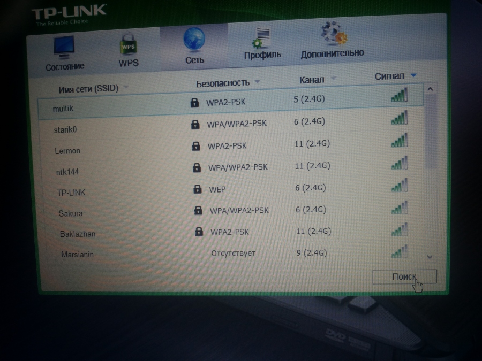This screenshot has width=482, height=361.
Task: Click signal bars icon for Marsianin
Action: (x=400, y=251)
